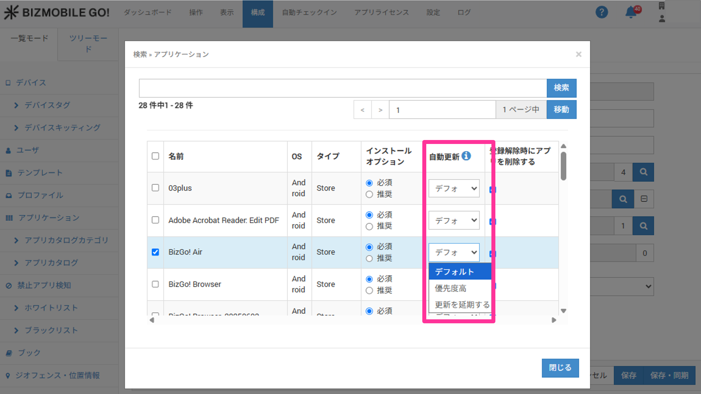The image size is (701, 394).
Task: Choose 優先度高 from the dropdown list
Action: [450, 288]
